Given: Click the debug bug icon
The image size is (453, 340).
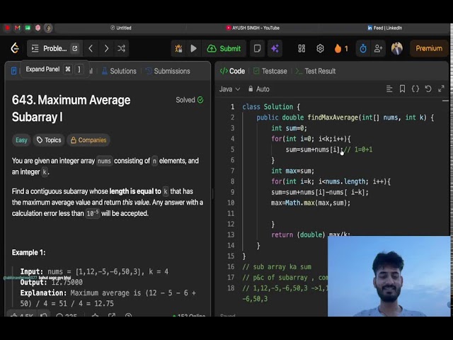Looking at the screenshot, I should pos(178,48).
